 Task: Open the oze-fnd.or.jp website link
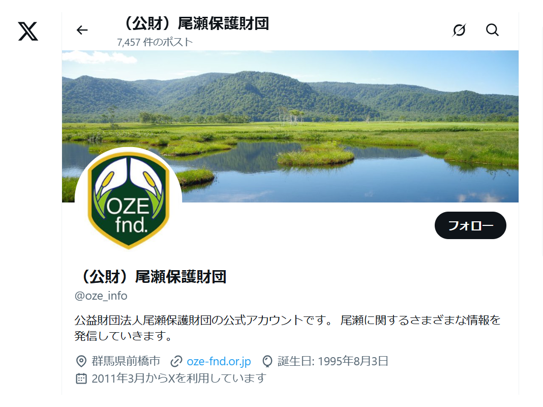(x=219, y=361)
